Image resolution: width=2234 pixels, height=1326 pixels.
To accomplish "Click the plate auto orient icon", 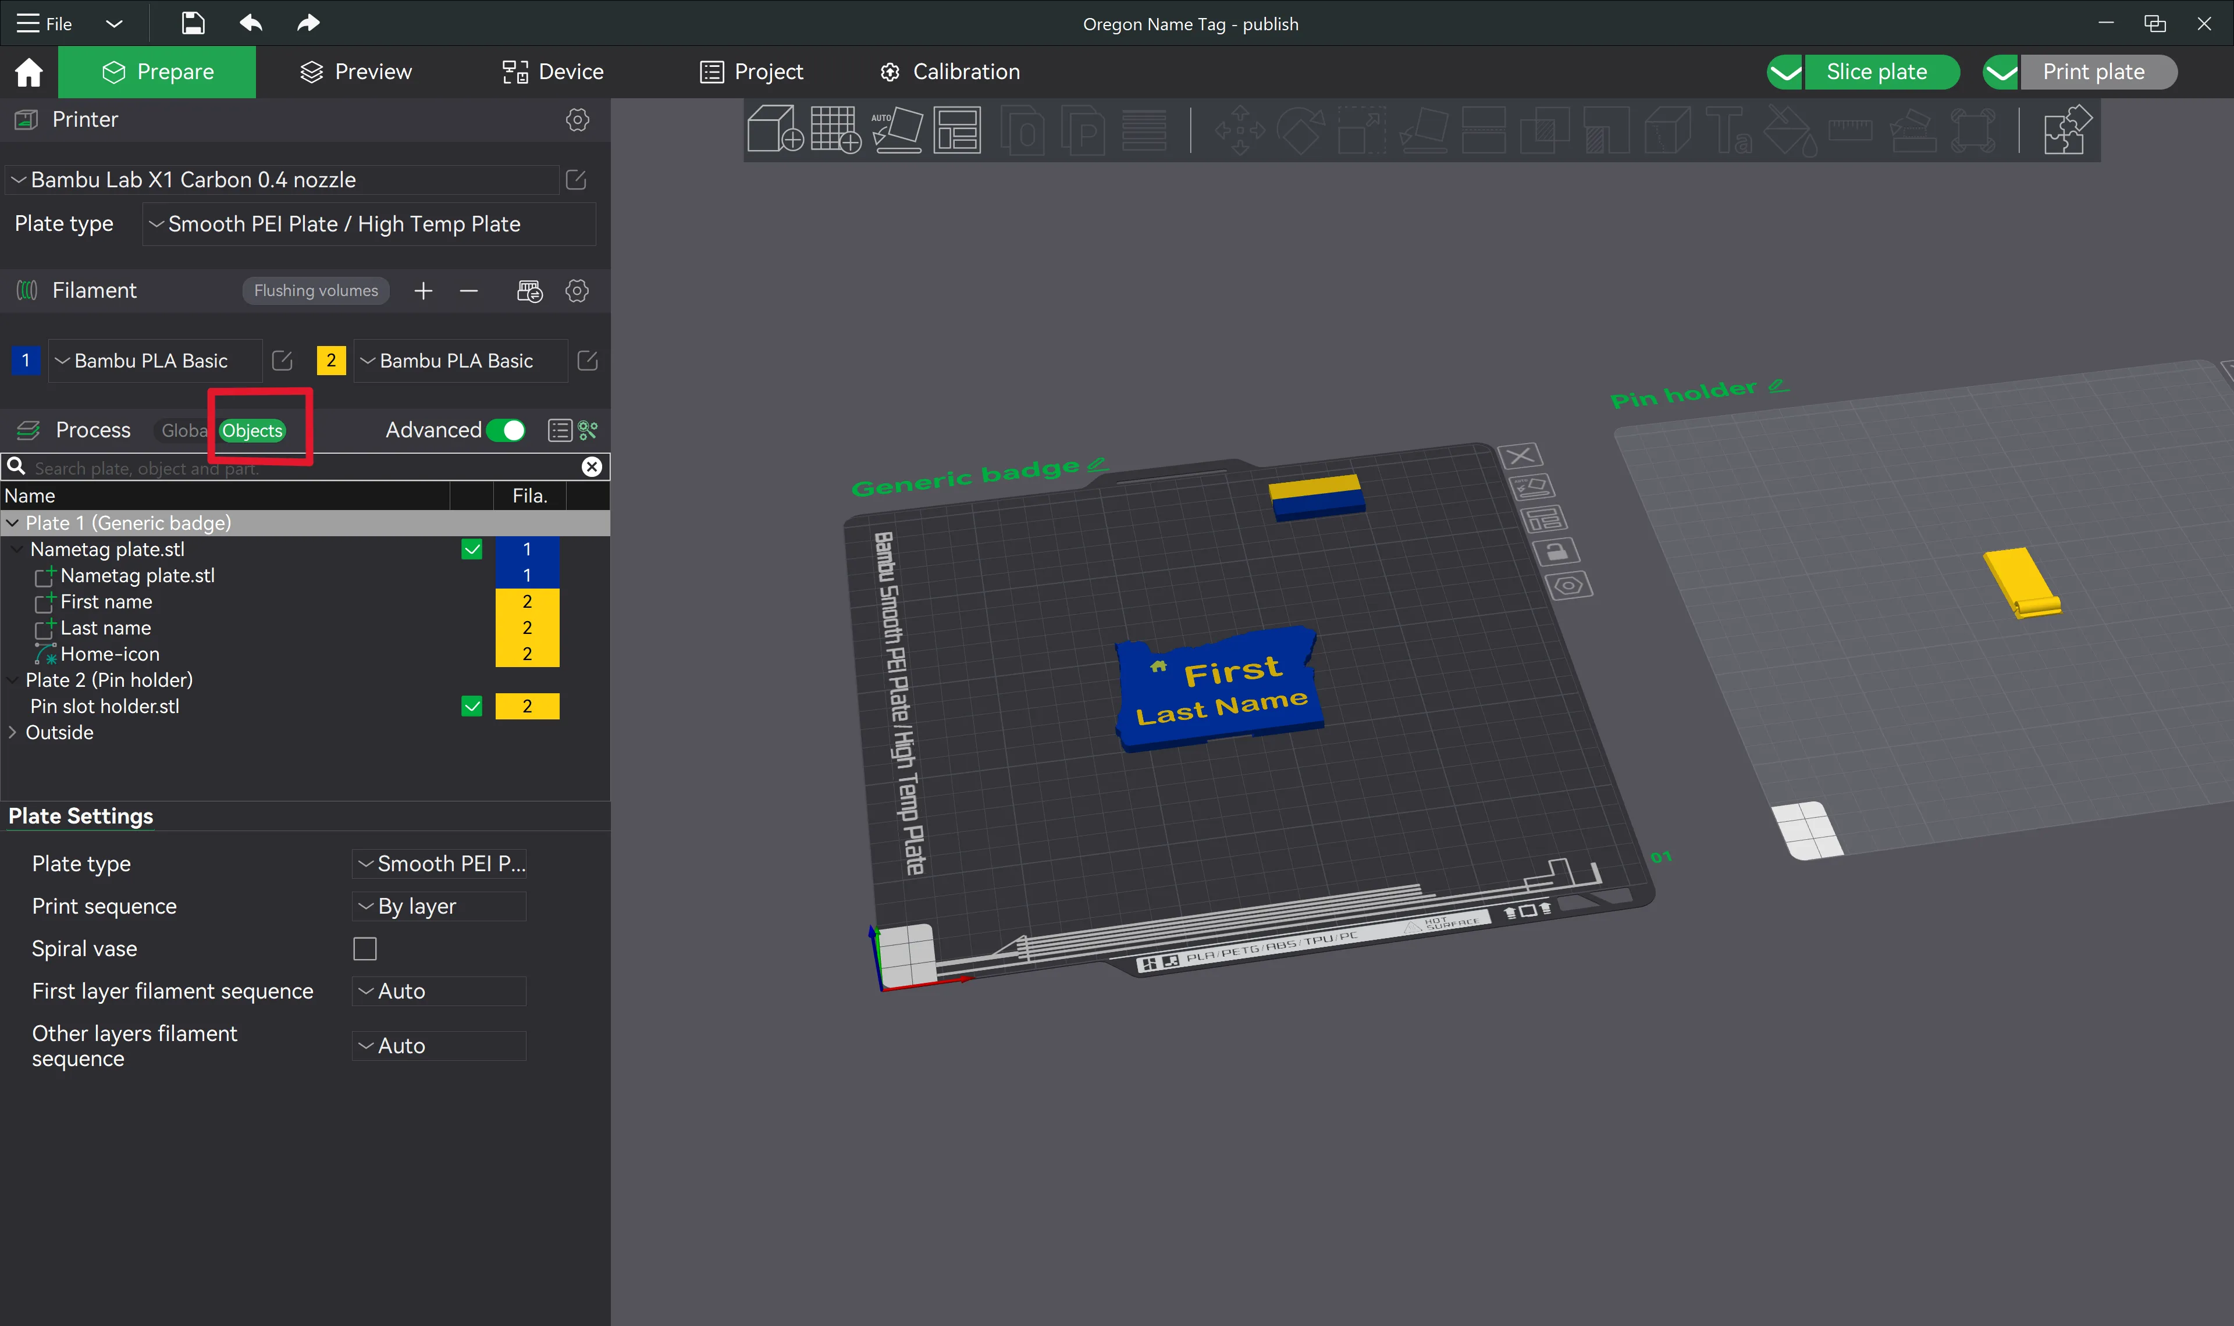I will coord(1532,487).
